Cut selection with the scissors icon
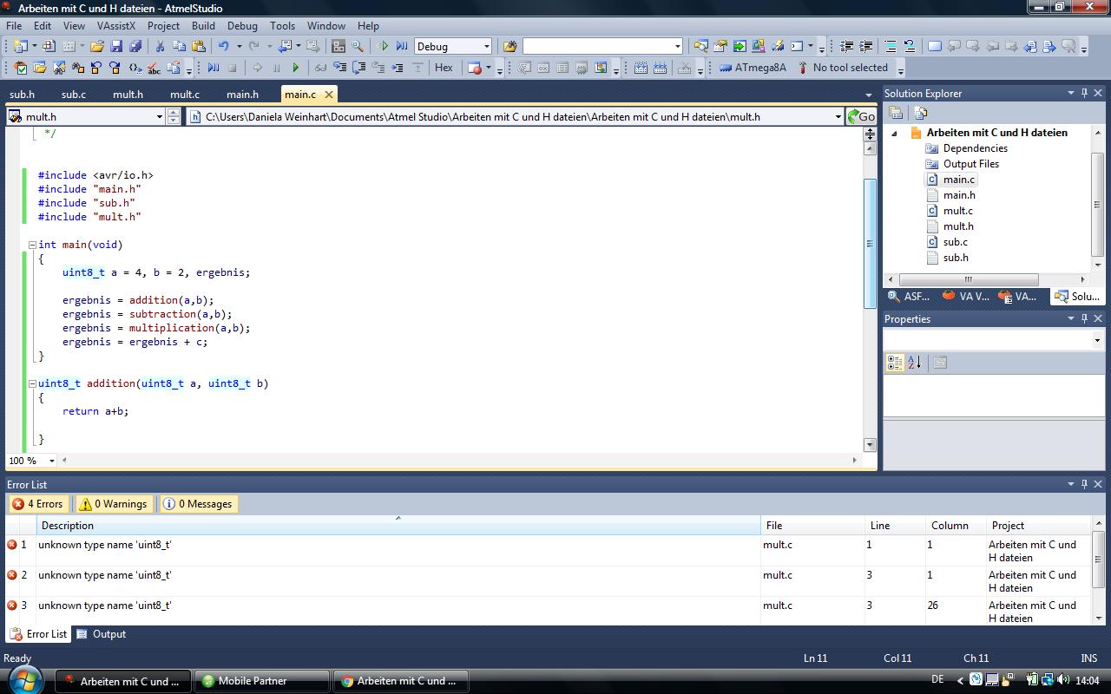 tap(160, 46)
